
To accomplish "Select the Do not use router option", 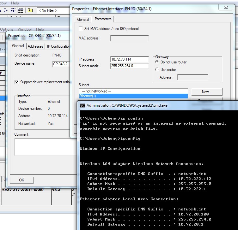I will 157,62.
